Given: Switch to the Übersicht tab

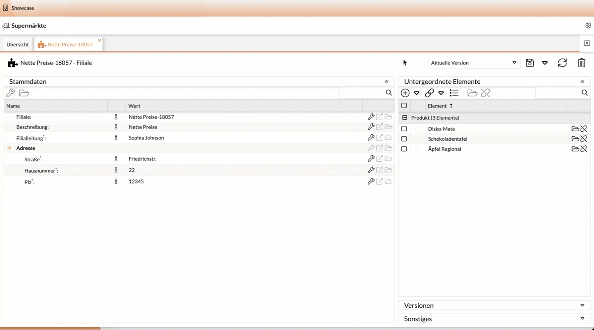Looking at the screenshot, I should point(18,44).
